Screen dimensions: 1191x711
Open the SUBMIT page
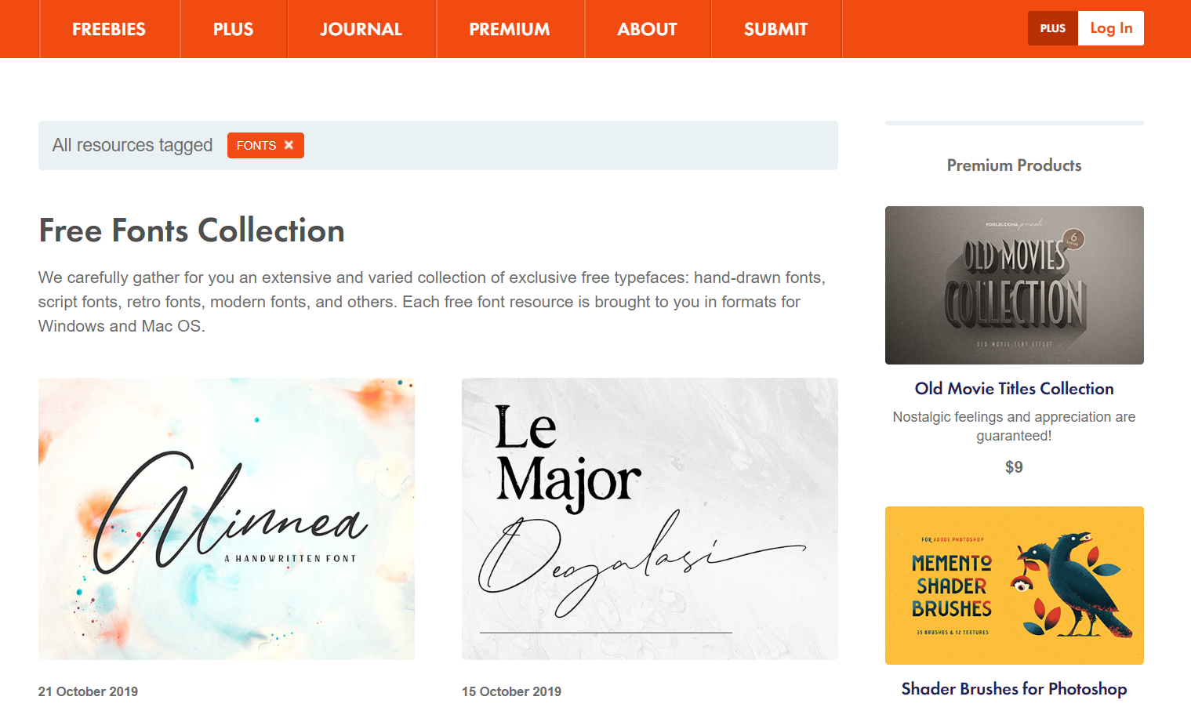(776, 29)
